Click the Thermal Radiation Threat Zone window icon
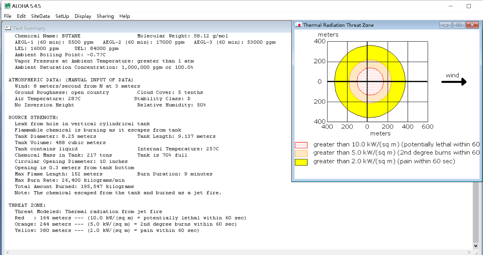 point(298,25)
